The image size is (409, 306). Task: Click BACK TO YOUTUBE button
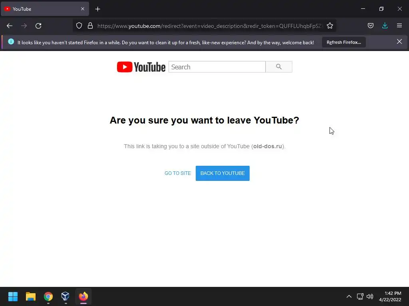[x=222, y=173]
